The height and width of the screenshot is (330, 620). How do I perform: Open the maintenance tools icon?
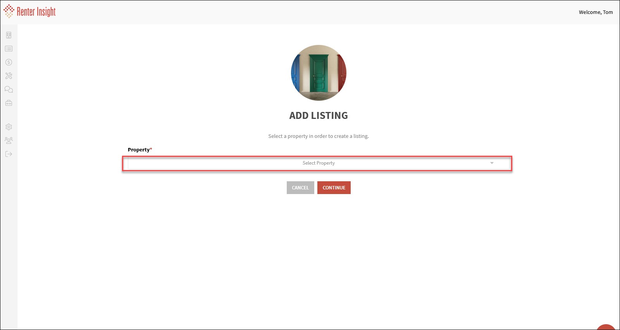[x=9, y=76]
